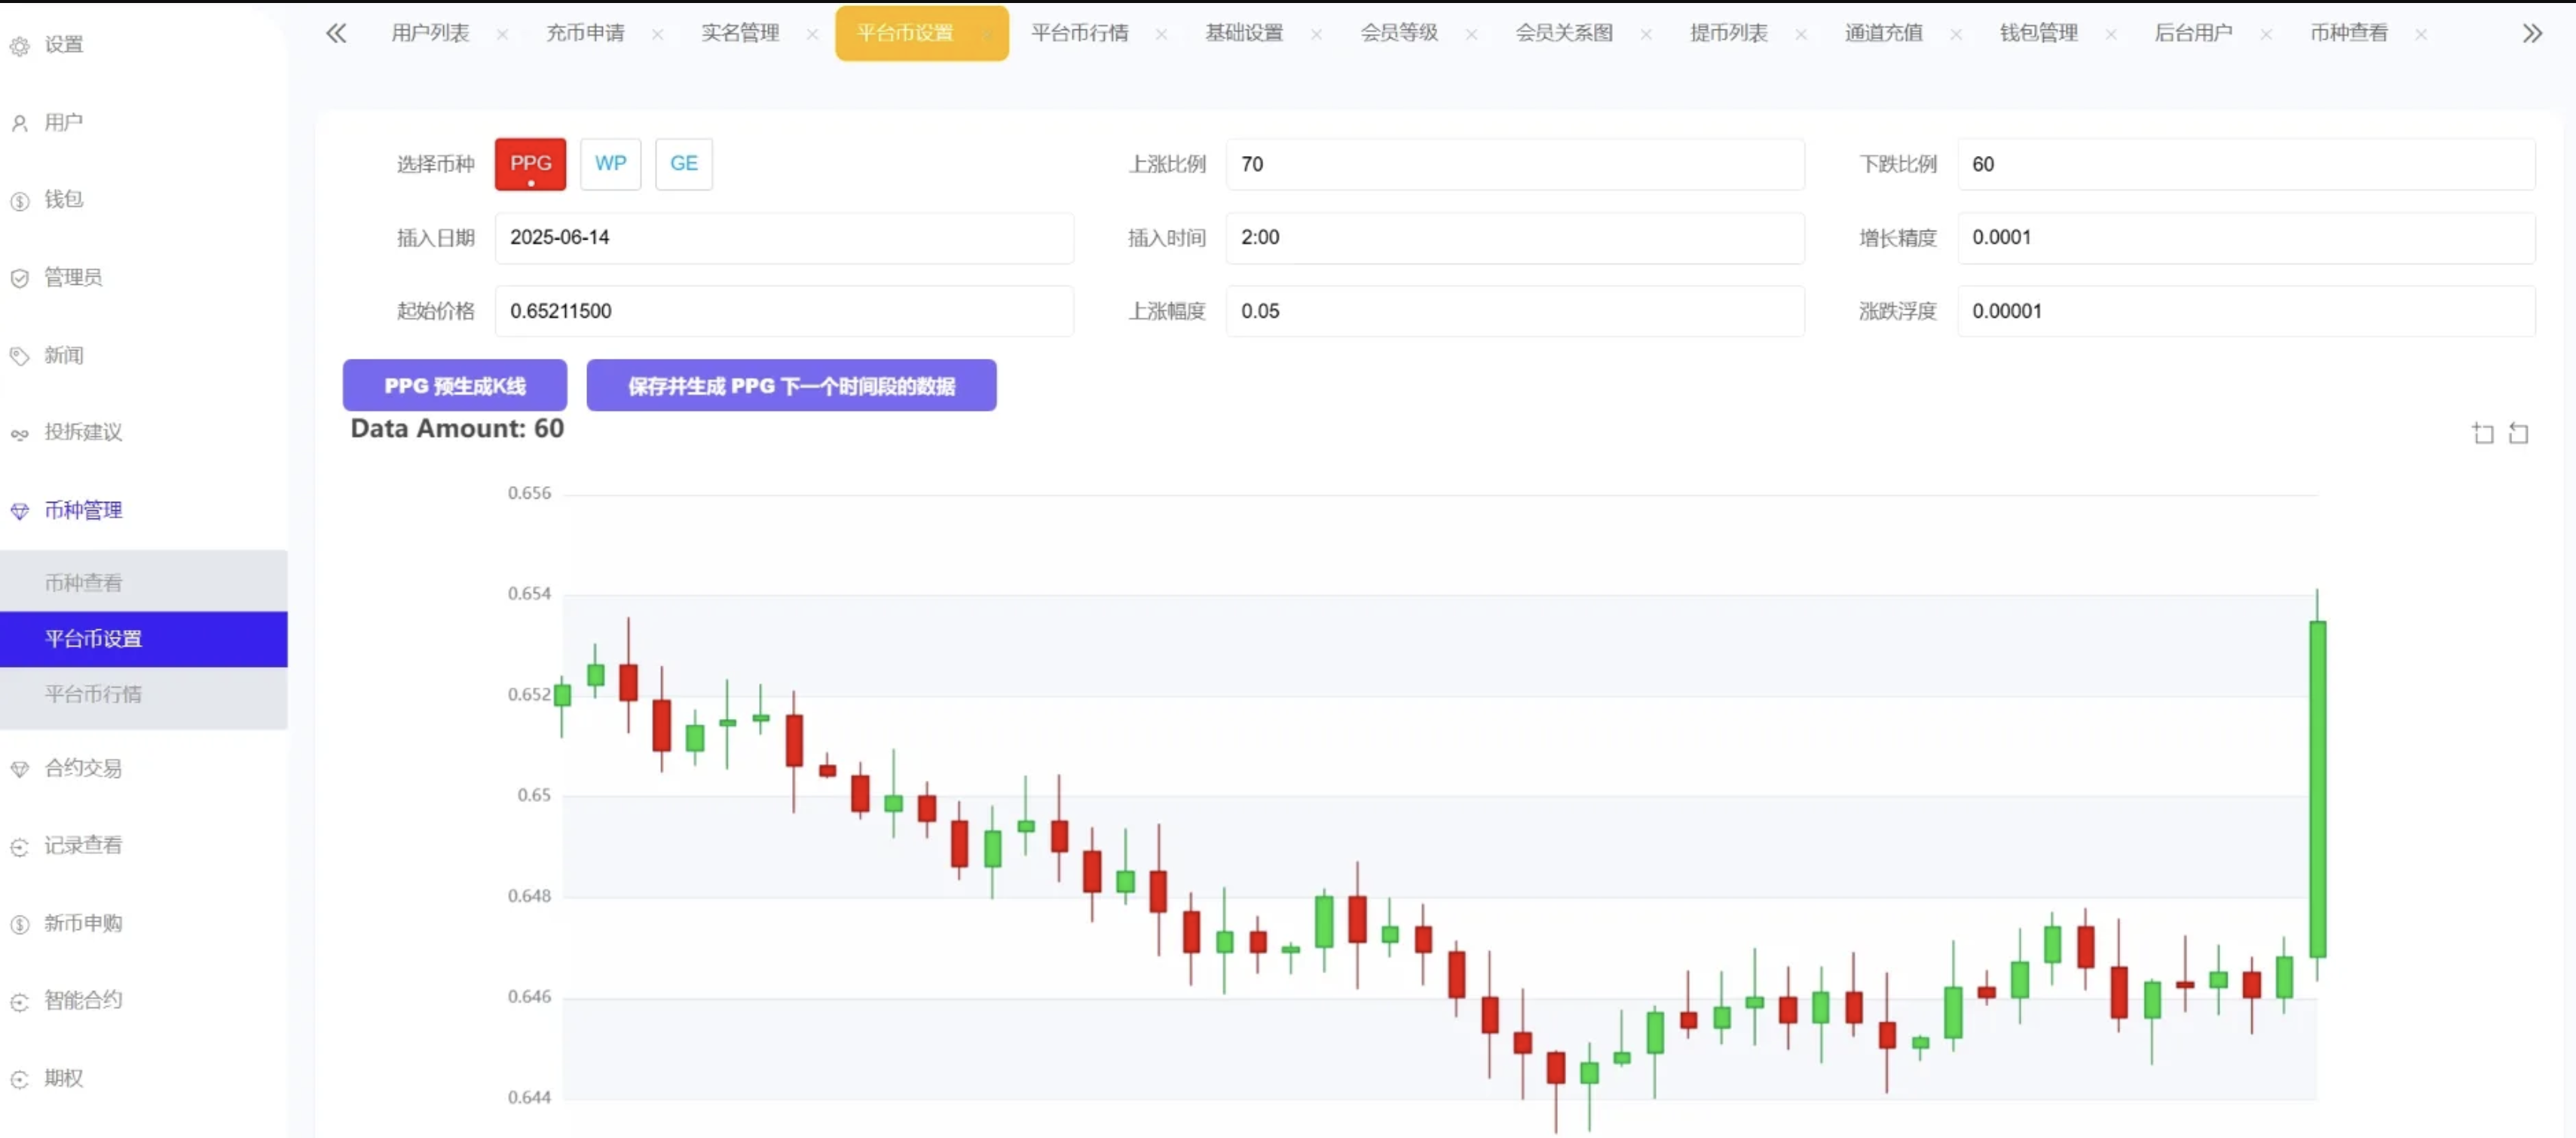Click the wallet coin icon in sidebar
This screenshot has width=2576, height=1138.
pos(20,201)
